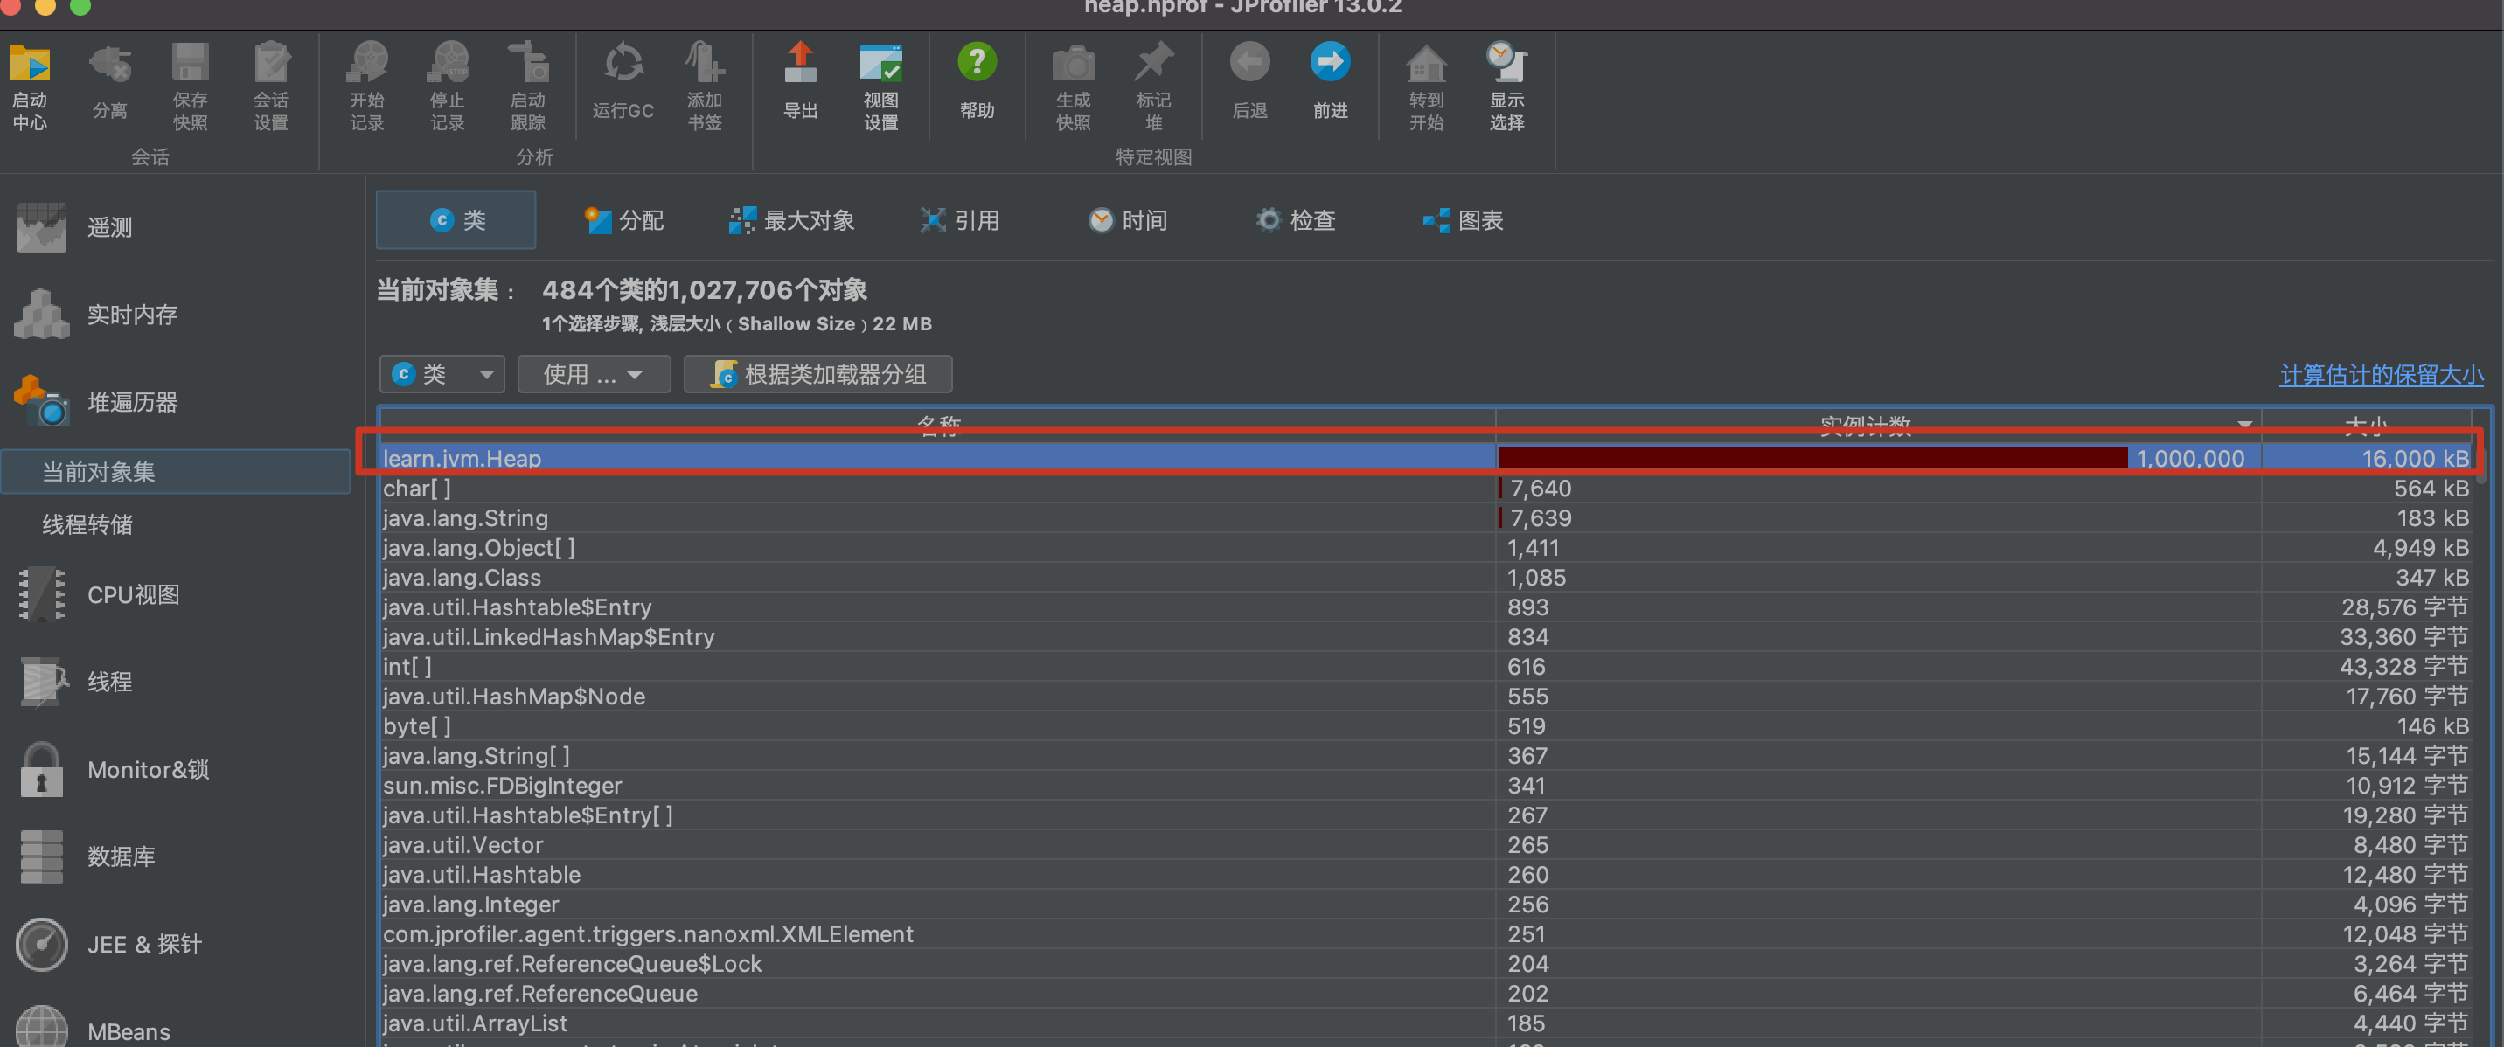
Task: Select Thread Dump in the sidebar
Action: [x=87, y=524]
